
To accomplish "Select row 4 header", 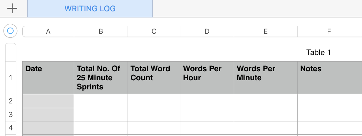I will point(11,128).
